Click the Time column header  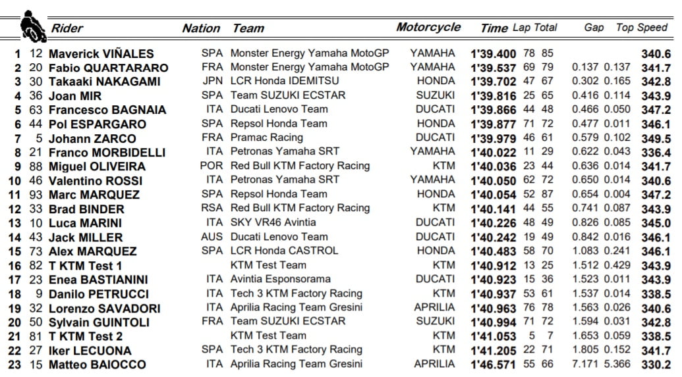[x=494, y=28]
